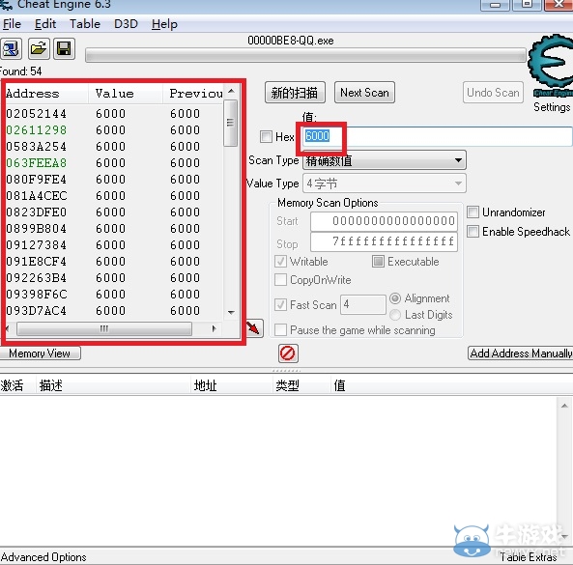This screenshot has height=565, width=573.
Task: Click the 激活 column header
Action: [x=17, y=385]
